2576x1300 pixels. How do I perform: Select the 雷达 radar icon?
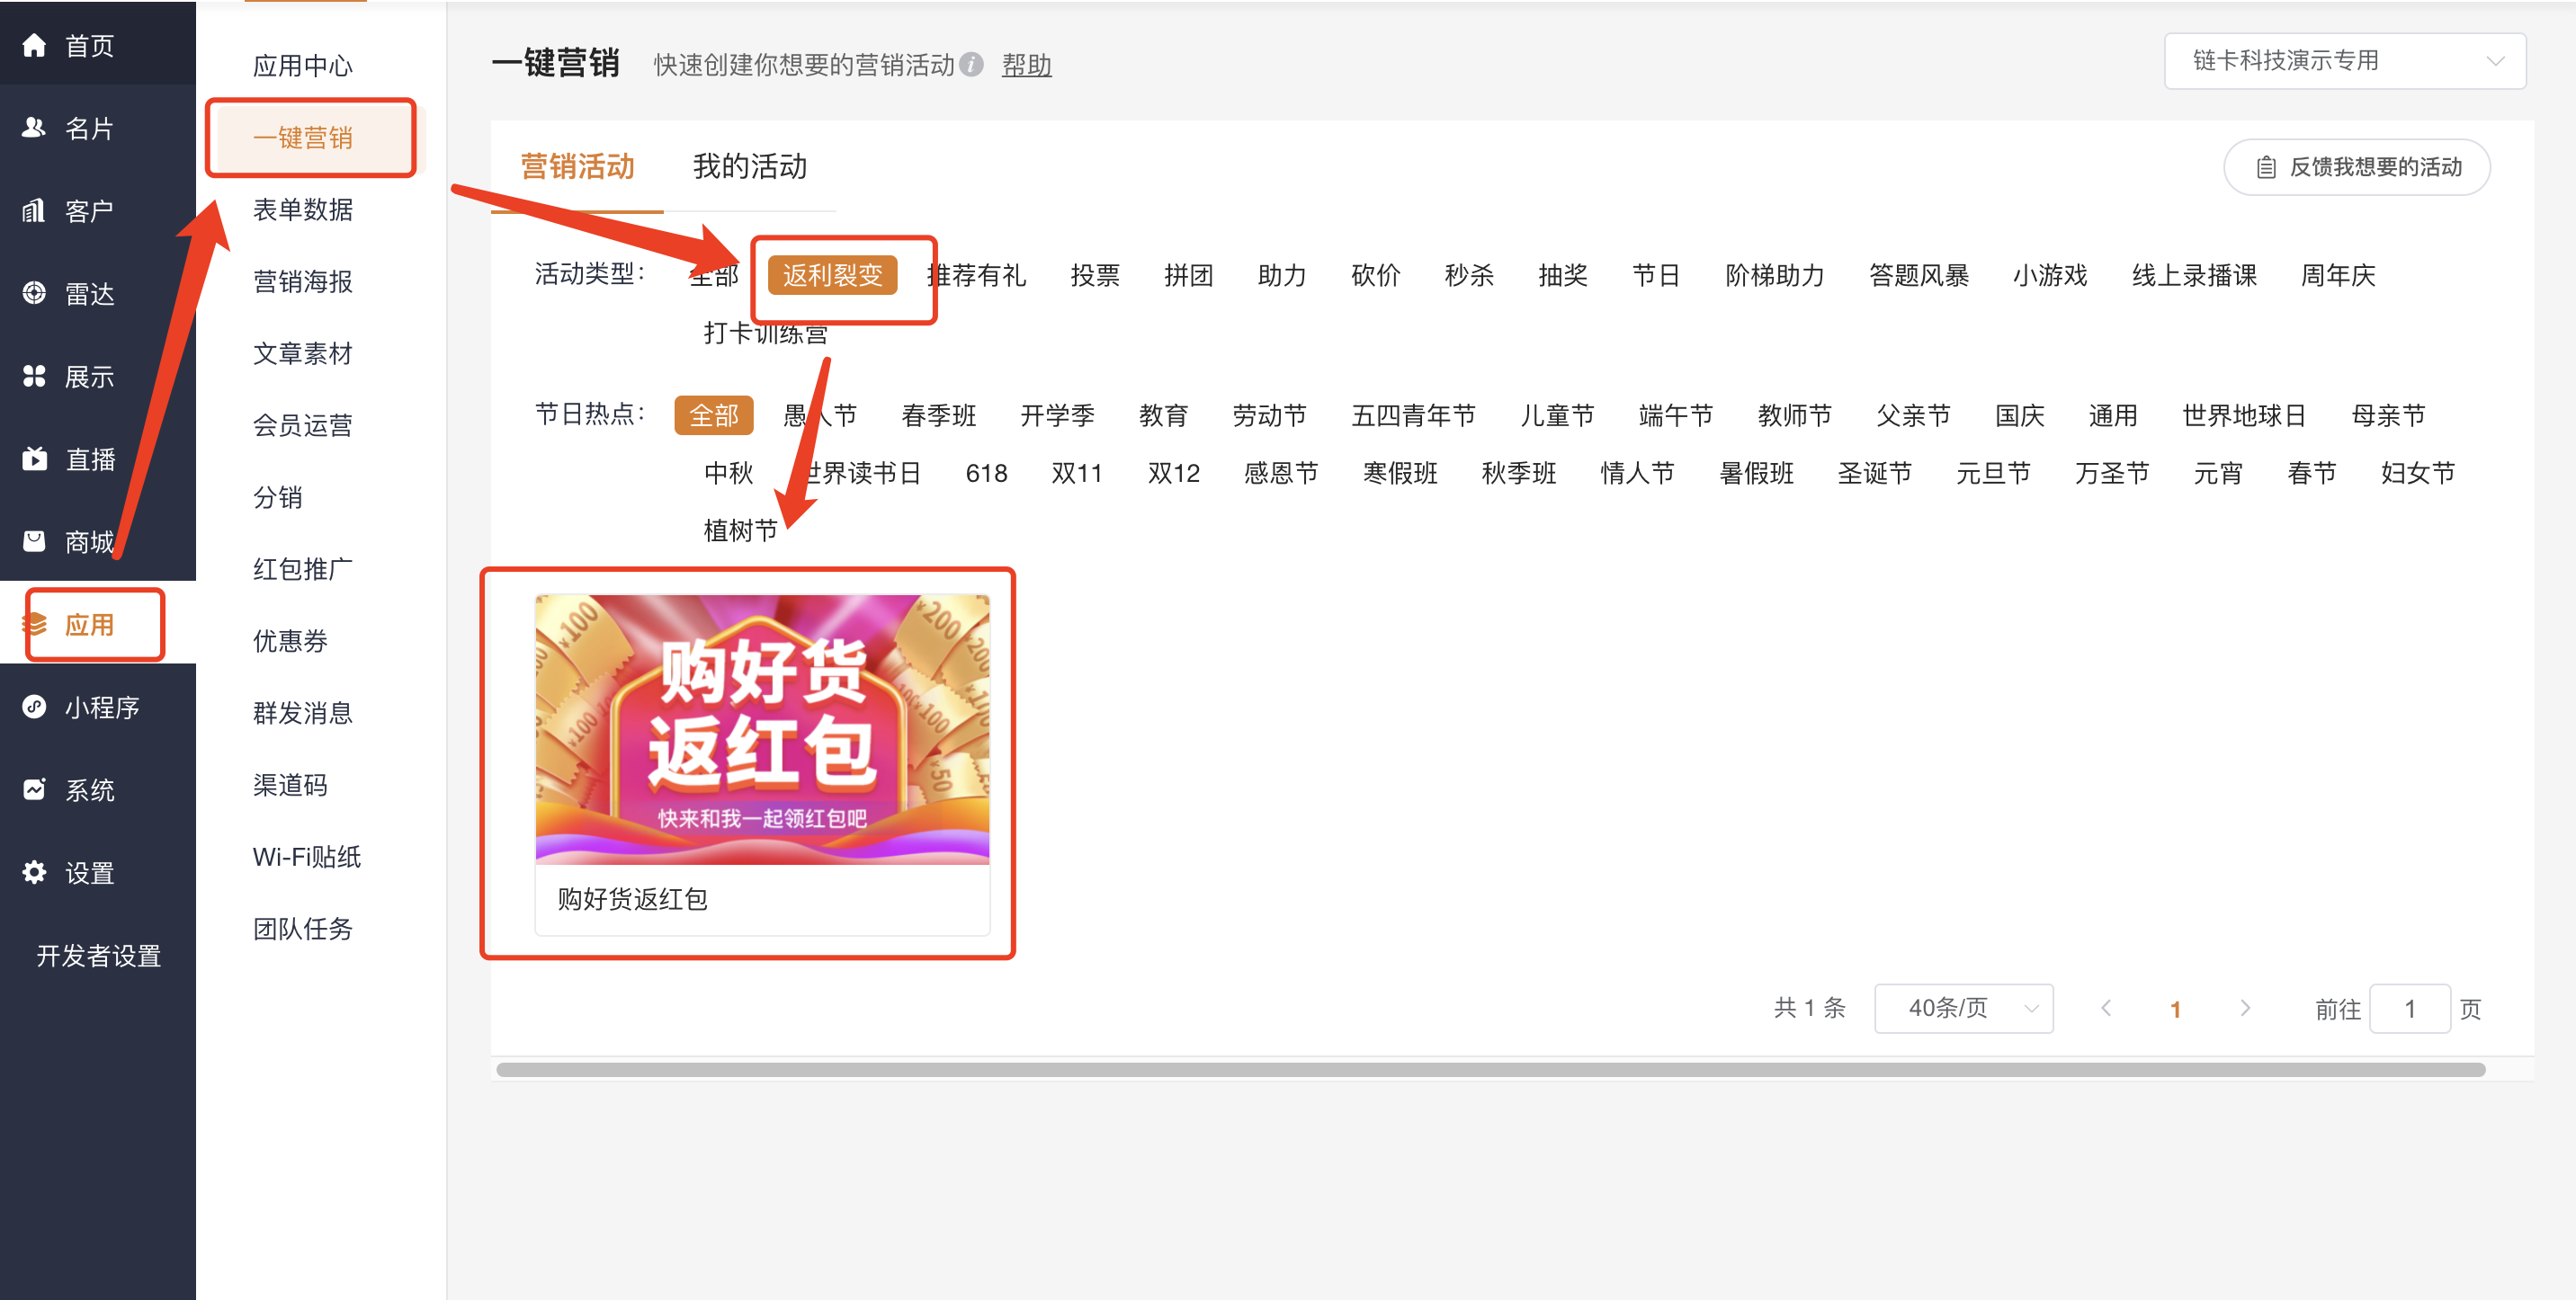[x=34, y=293]
